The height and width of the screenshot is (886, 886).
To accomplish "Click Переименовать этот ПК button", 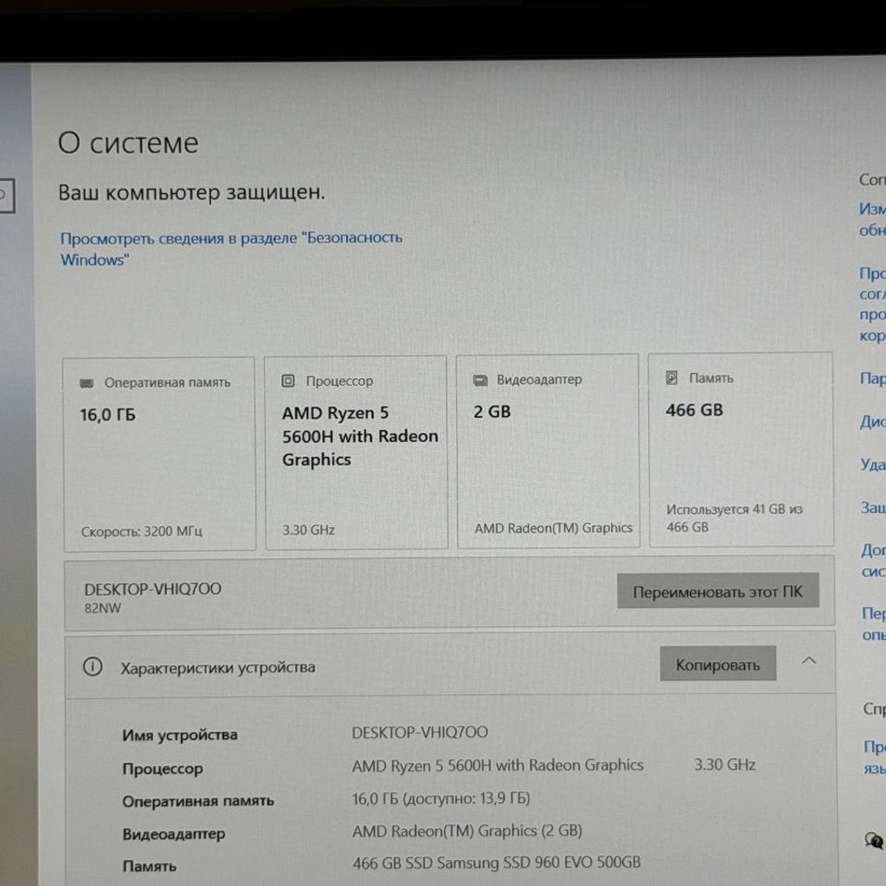I will 717,591.
